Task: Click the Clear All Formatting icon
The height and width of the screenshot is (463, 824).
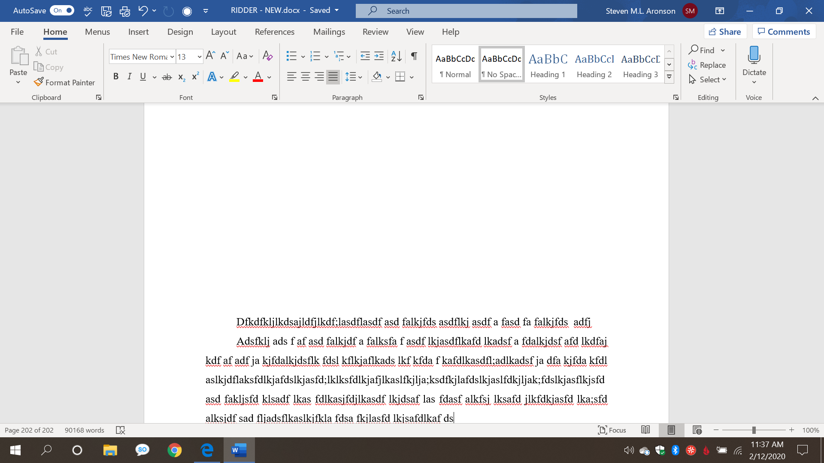Action: click(267, 56)
